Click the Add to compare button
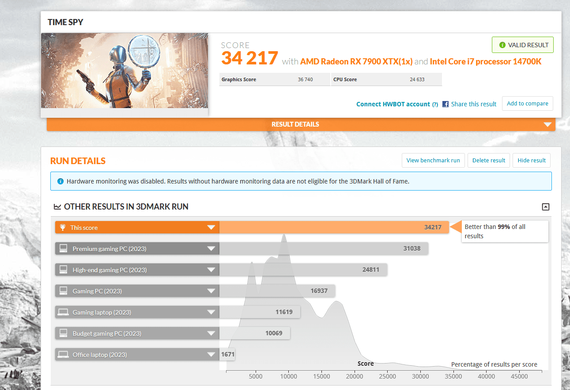Screen dimensions: 570x390 pos(528,104)
